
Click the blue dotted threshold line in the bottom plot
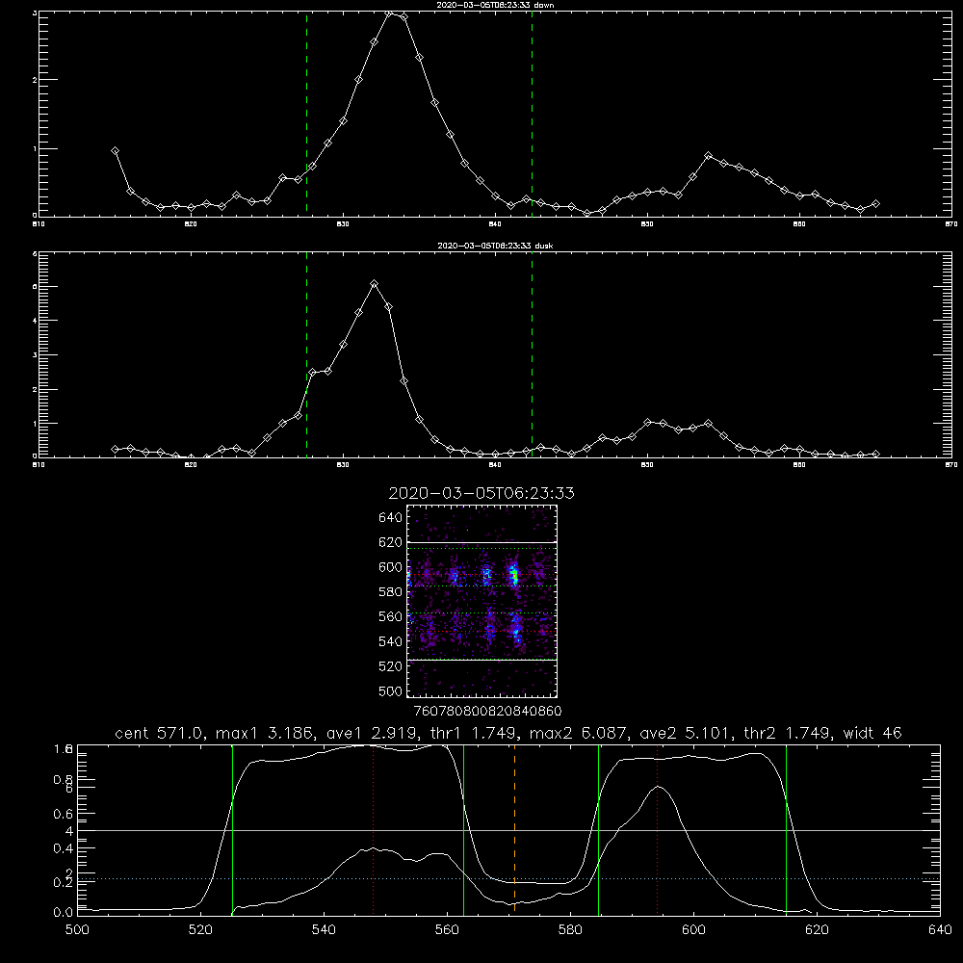(x=508, y=879)
